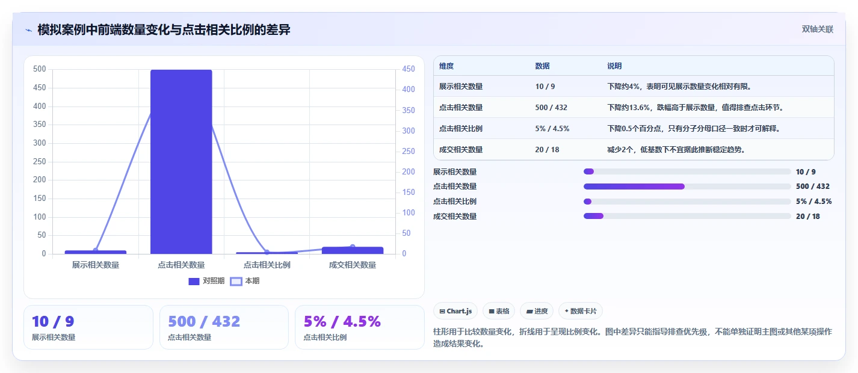This screenshot has height=373, width=858.
Task: Click the 500 tick on the left axis
Action: 40,69
